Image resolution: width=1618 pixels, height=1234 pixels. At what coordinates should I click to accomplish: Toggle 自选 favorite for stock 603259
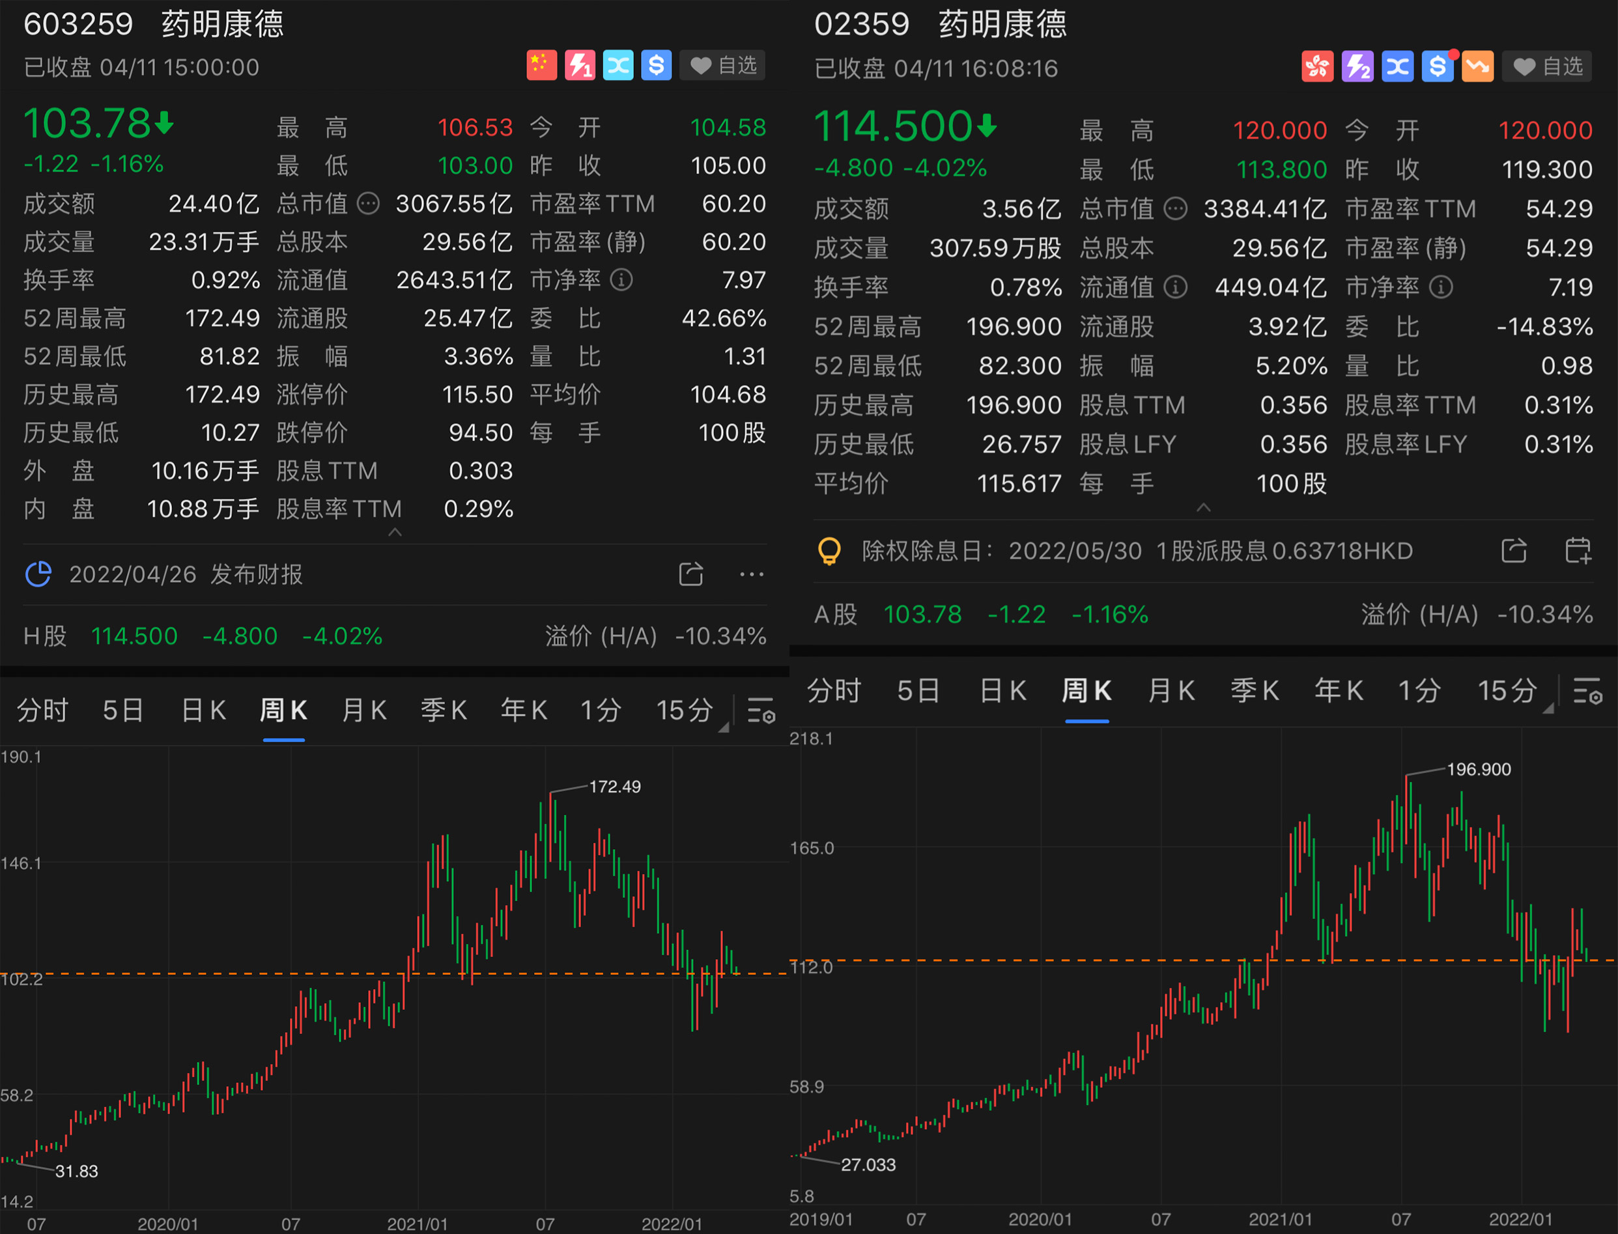(x=723, y=65)
